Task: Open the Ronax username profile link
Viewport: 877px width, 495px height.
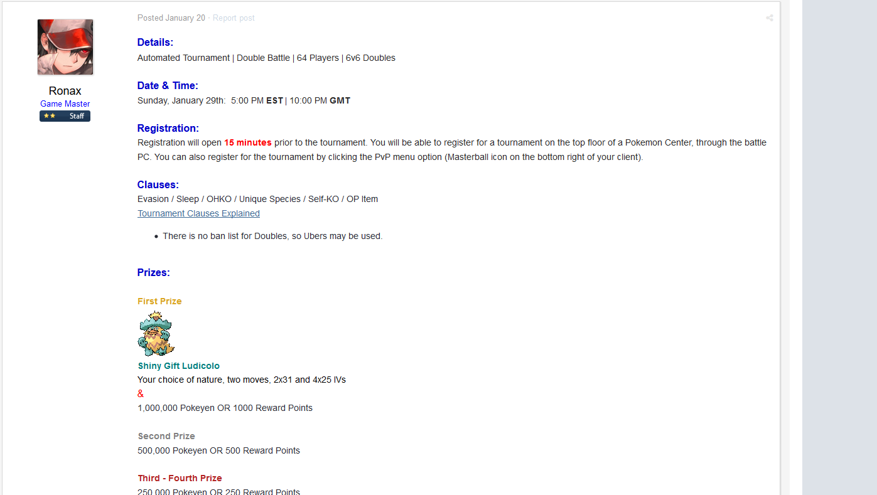Action: [65, 91]
